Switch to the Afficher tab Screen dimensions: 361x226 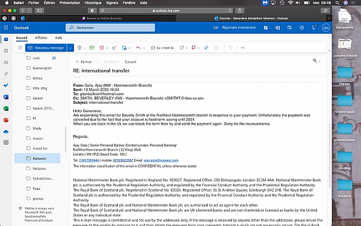pos(41,37)
